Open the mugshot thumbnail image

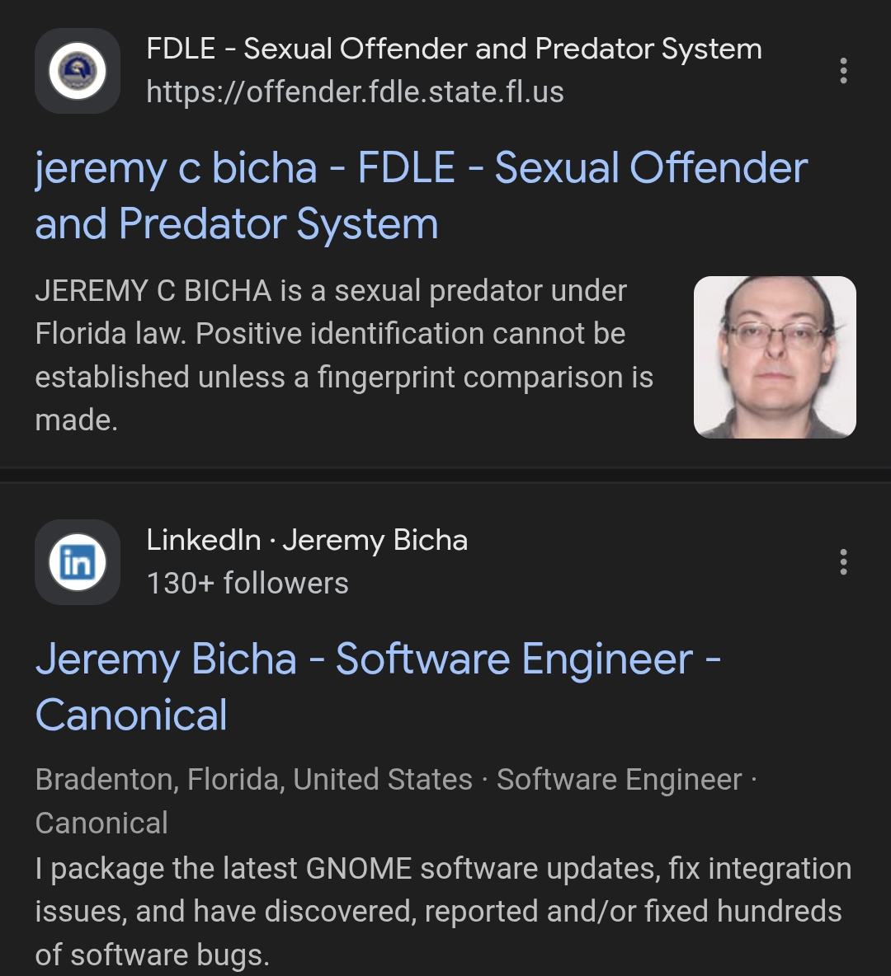[775, 357]
